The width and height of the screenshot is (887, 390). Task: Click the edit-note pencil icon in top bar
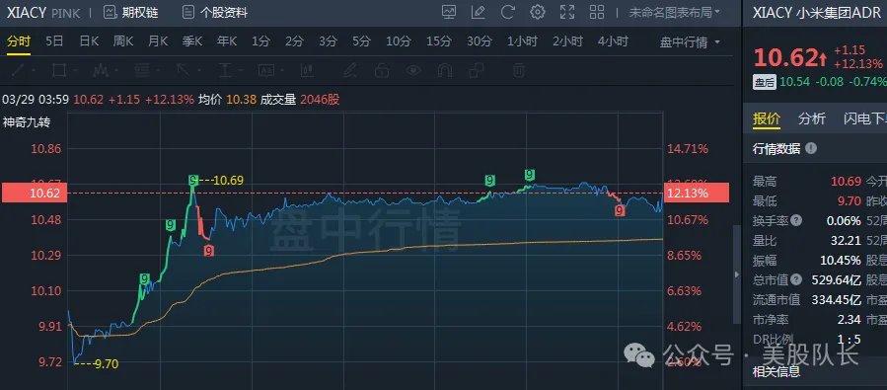click(479, 12)
